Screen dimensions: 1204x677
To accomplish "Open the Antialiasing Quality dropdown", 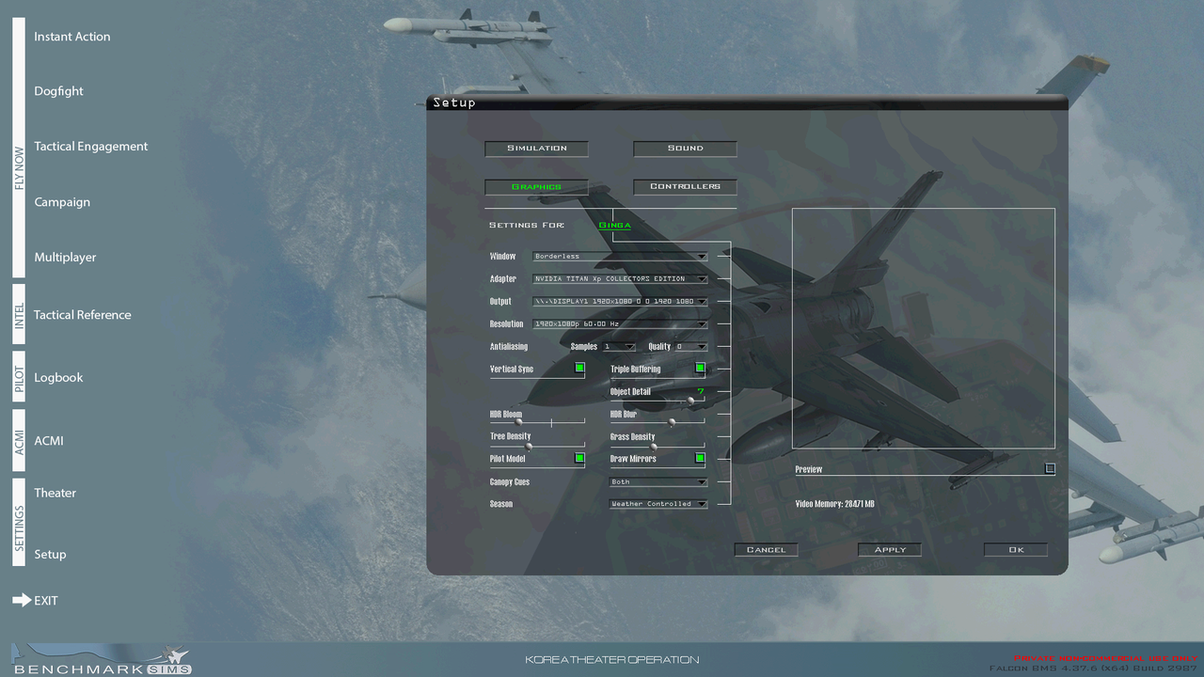I will coord(691,347).
